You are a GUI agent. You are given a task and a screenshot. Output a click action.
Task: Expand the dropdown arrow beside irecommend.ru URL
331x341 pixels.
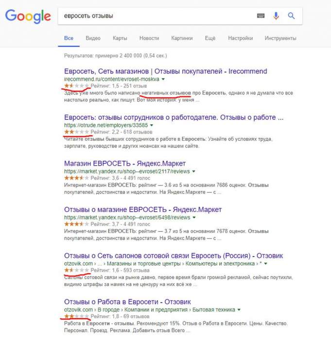(x=163, y=79)
